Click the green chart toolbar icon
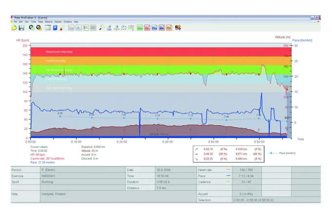This screenshot has width=332, height=219. 140,28
